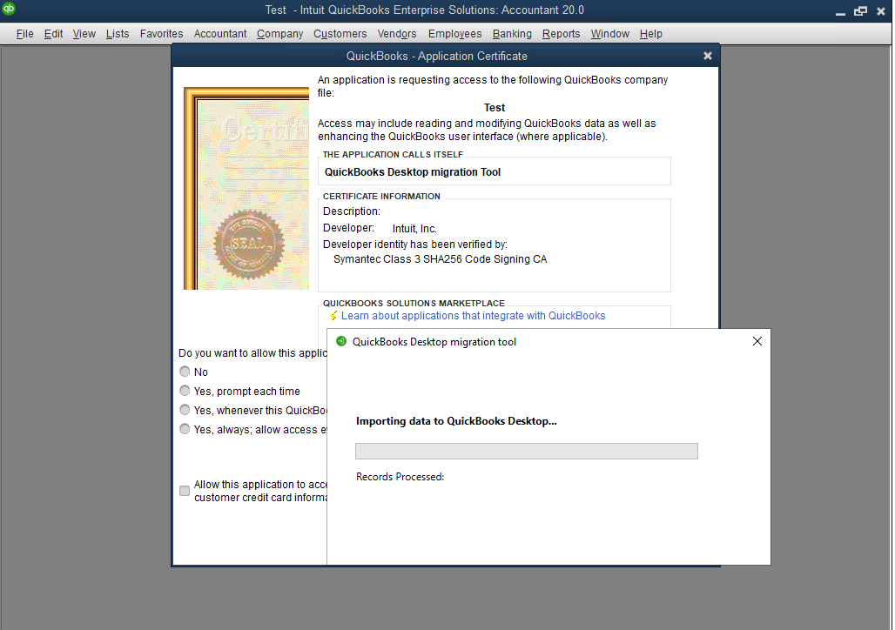
Task: Open the Vendors menu
Action: (x=397, y=34)
